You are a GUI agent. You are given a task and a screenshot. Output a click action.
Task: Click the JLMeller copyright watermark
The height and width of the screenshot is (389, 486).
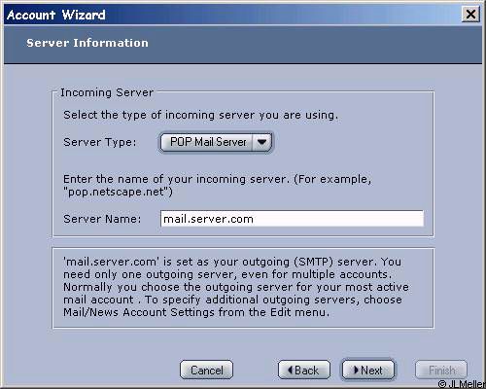click(462, 384)
